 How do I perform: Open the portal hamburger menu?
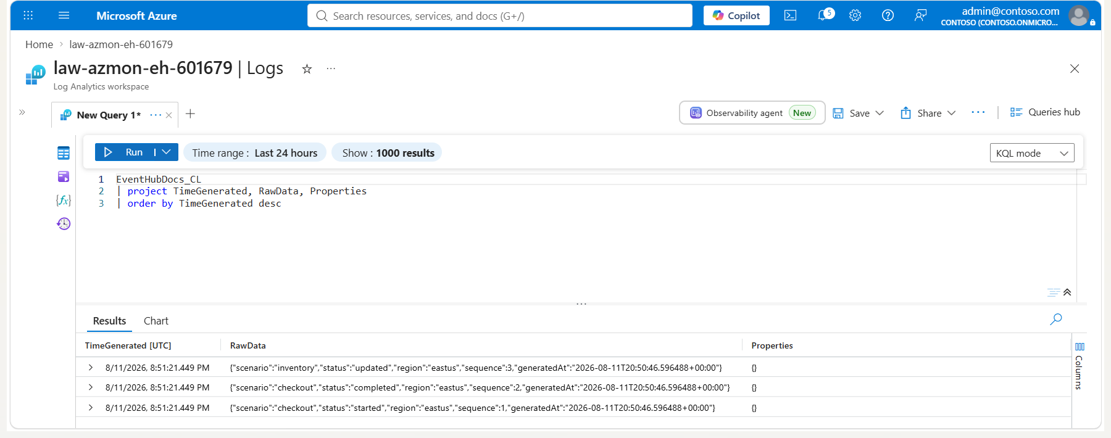point(64,15)
